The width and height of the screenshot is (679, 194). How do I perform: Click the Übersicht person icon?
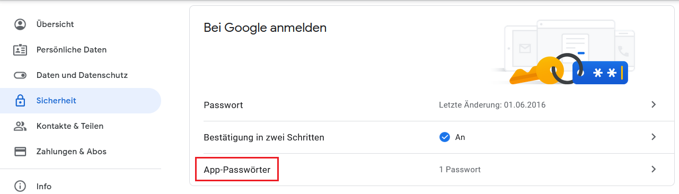pyautogui.click(x=20, y=24)
